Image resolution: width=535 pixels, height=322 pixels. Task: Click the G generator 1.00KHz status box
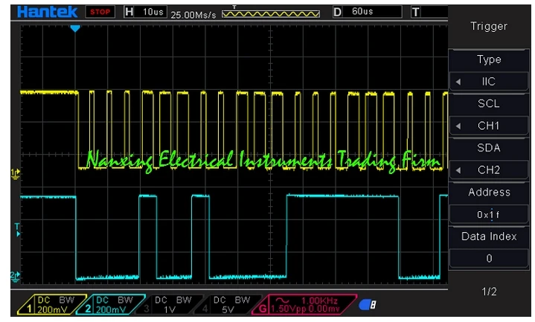304,305
